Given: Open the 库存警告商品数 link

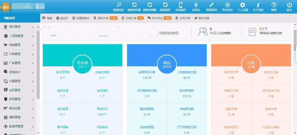Looking at the screenshot, I should tap(147, 91).
